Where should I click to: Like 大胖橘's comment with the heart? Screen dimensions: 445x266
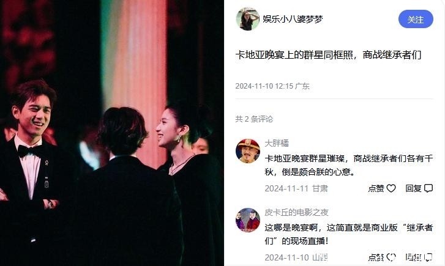[x=391, y=188]
